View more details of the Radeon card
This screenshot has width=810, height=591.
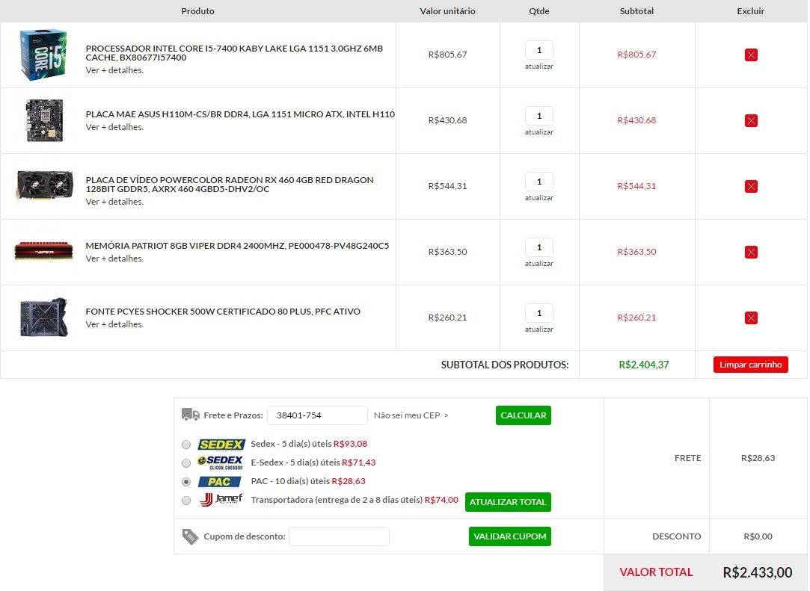(x=114, y=202)
